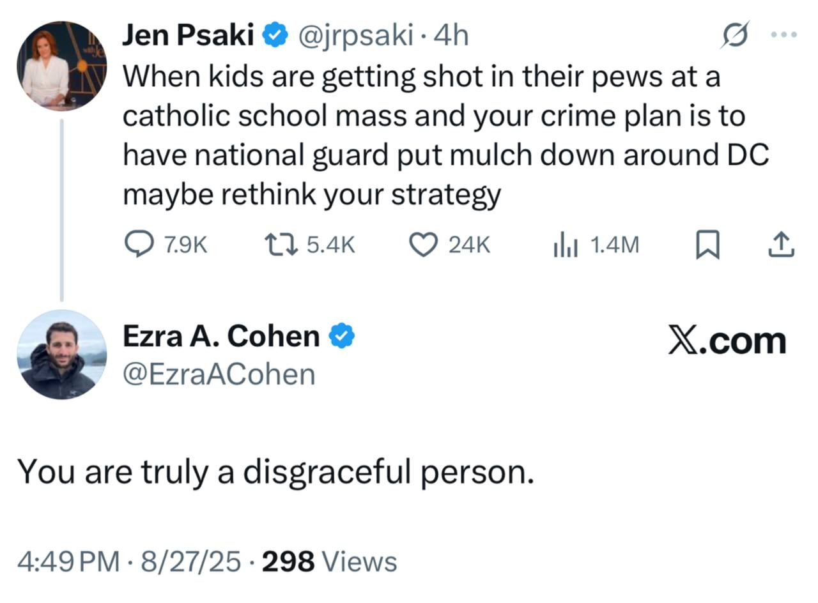
Task: Click the Ezra A. Cohen display name
Action: 221,336
